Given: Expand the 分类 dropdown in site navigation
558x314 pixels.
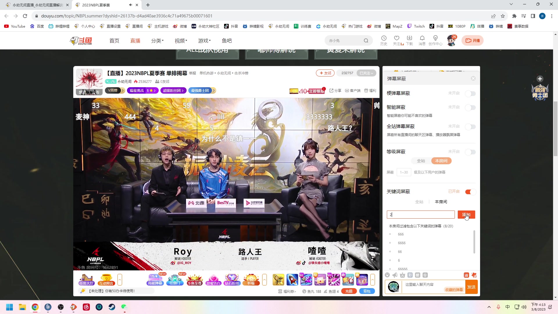Looking at the screenshot, I should coord(157,40).
